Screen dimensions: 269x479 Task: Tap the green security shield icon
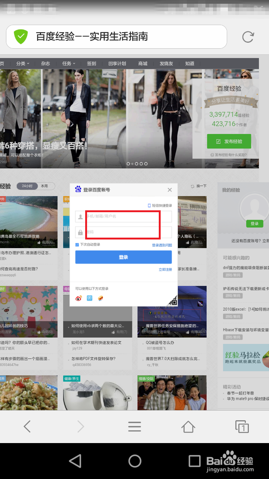pos(21,37)
